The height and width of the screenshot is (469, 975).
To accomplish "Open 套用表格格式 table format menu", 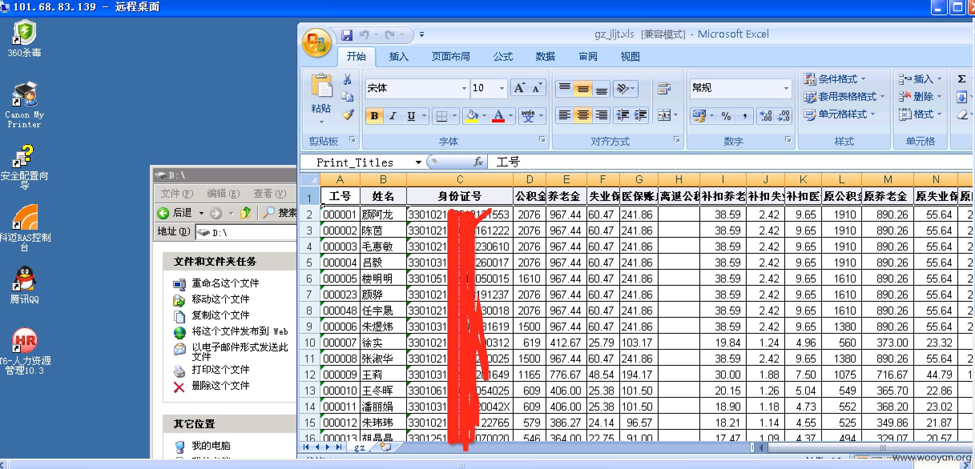I will click(844, 96).
